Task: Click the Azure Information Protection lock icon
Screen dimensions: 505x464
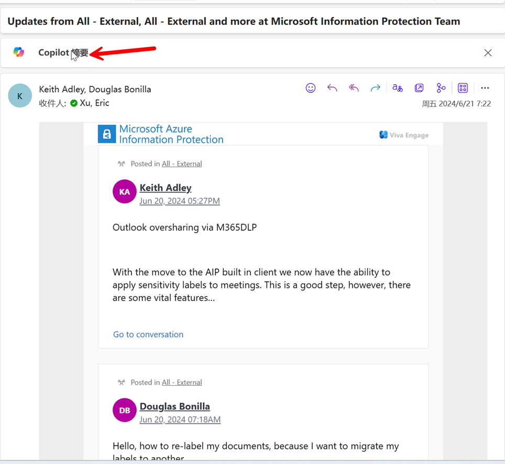Action: pos(107,134)
